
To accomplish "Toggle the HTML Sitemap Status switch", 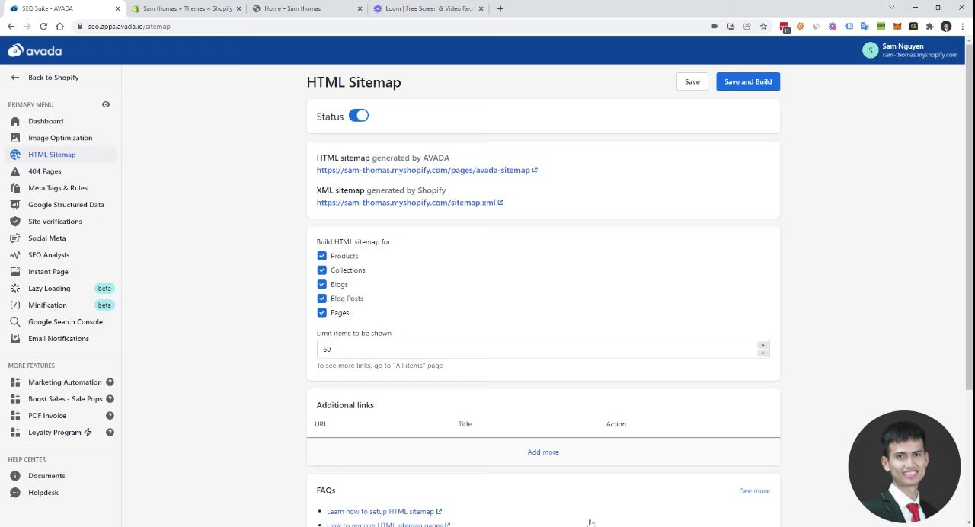I will tap(358, 116).
